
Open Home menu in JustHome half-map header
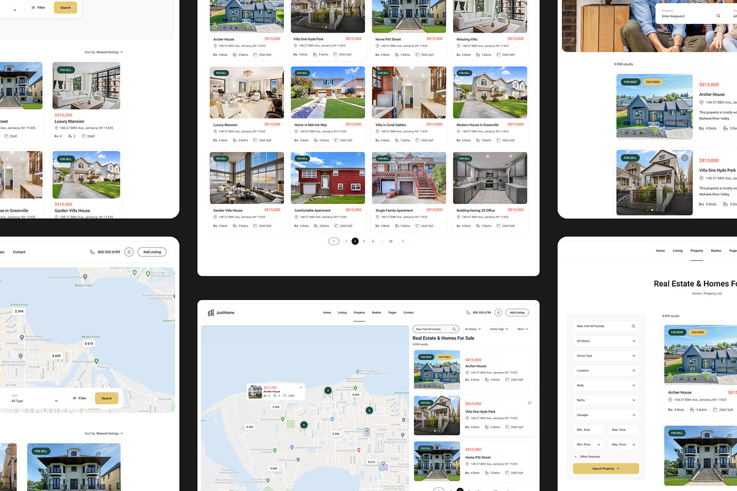point(327,312)
